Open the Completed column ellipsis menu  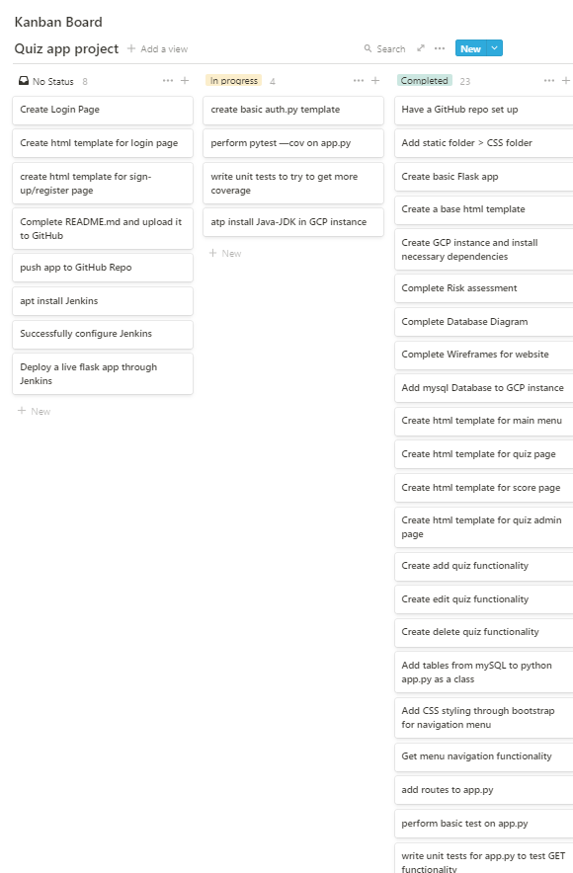(550, 80)
